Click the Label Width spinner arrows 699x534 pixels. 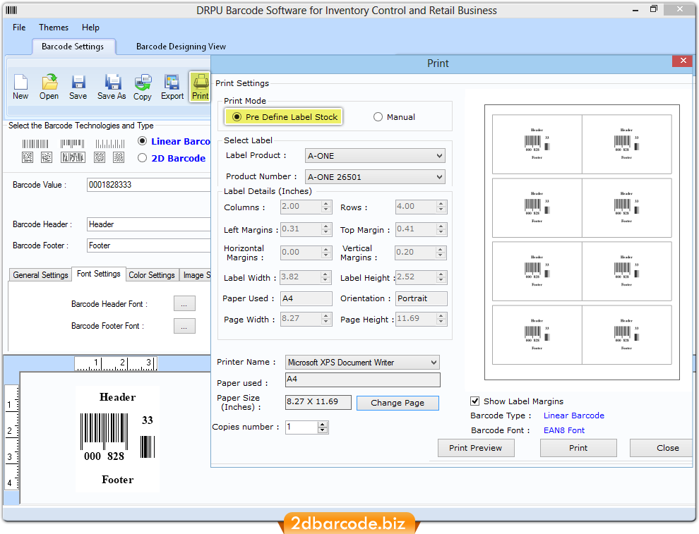click(x=326, y=277)
